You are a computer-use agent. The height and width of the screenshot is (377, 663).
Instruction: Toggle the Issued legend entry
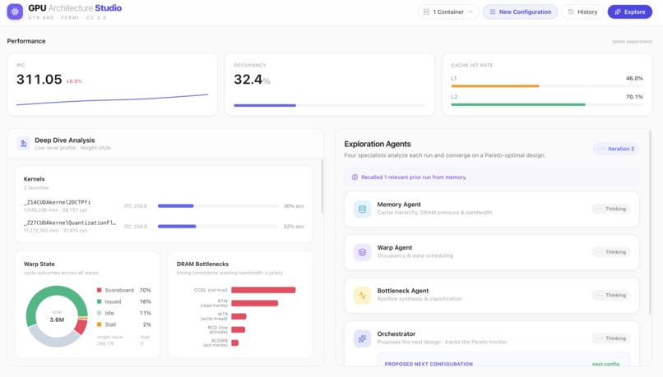pos(123,301)
